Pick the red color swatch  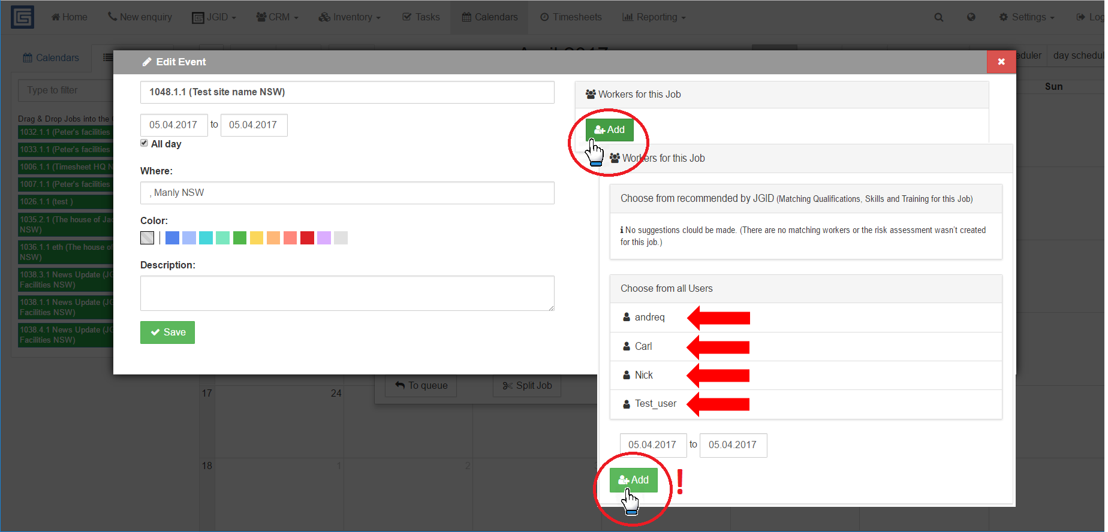(x=307, y=238)
